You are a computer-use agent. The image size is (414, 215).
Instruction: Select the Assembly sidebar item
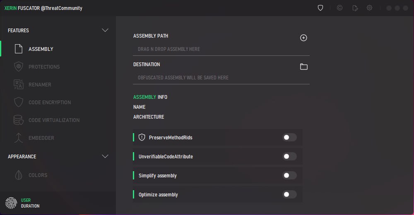[x=41, y=49]
